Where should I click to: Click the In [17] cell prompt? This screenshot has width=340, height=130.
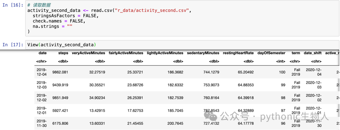[13, 45]
